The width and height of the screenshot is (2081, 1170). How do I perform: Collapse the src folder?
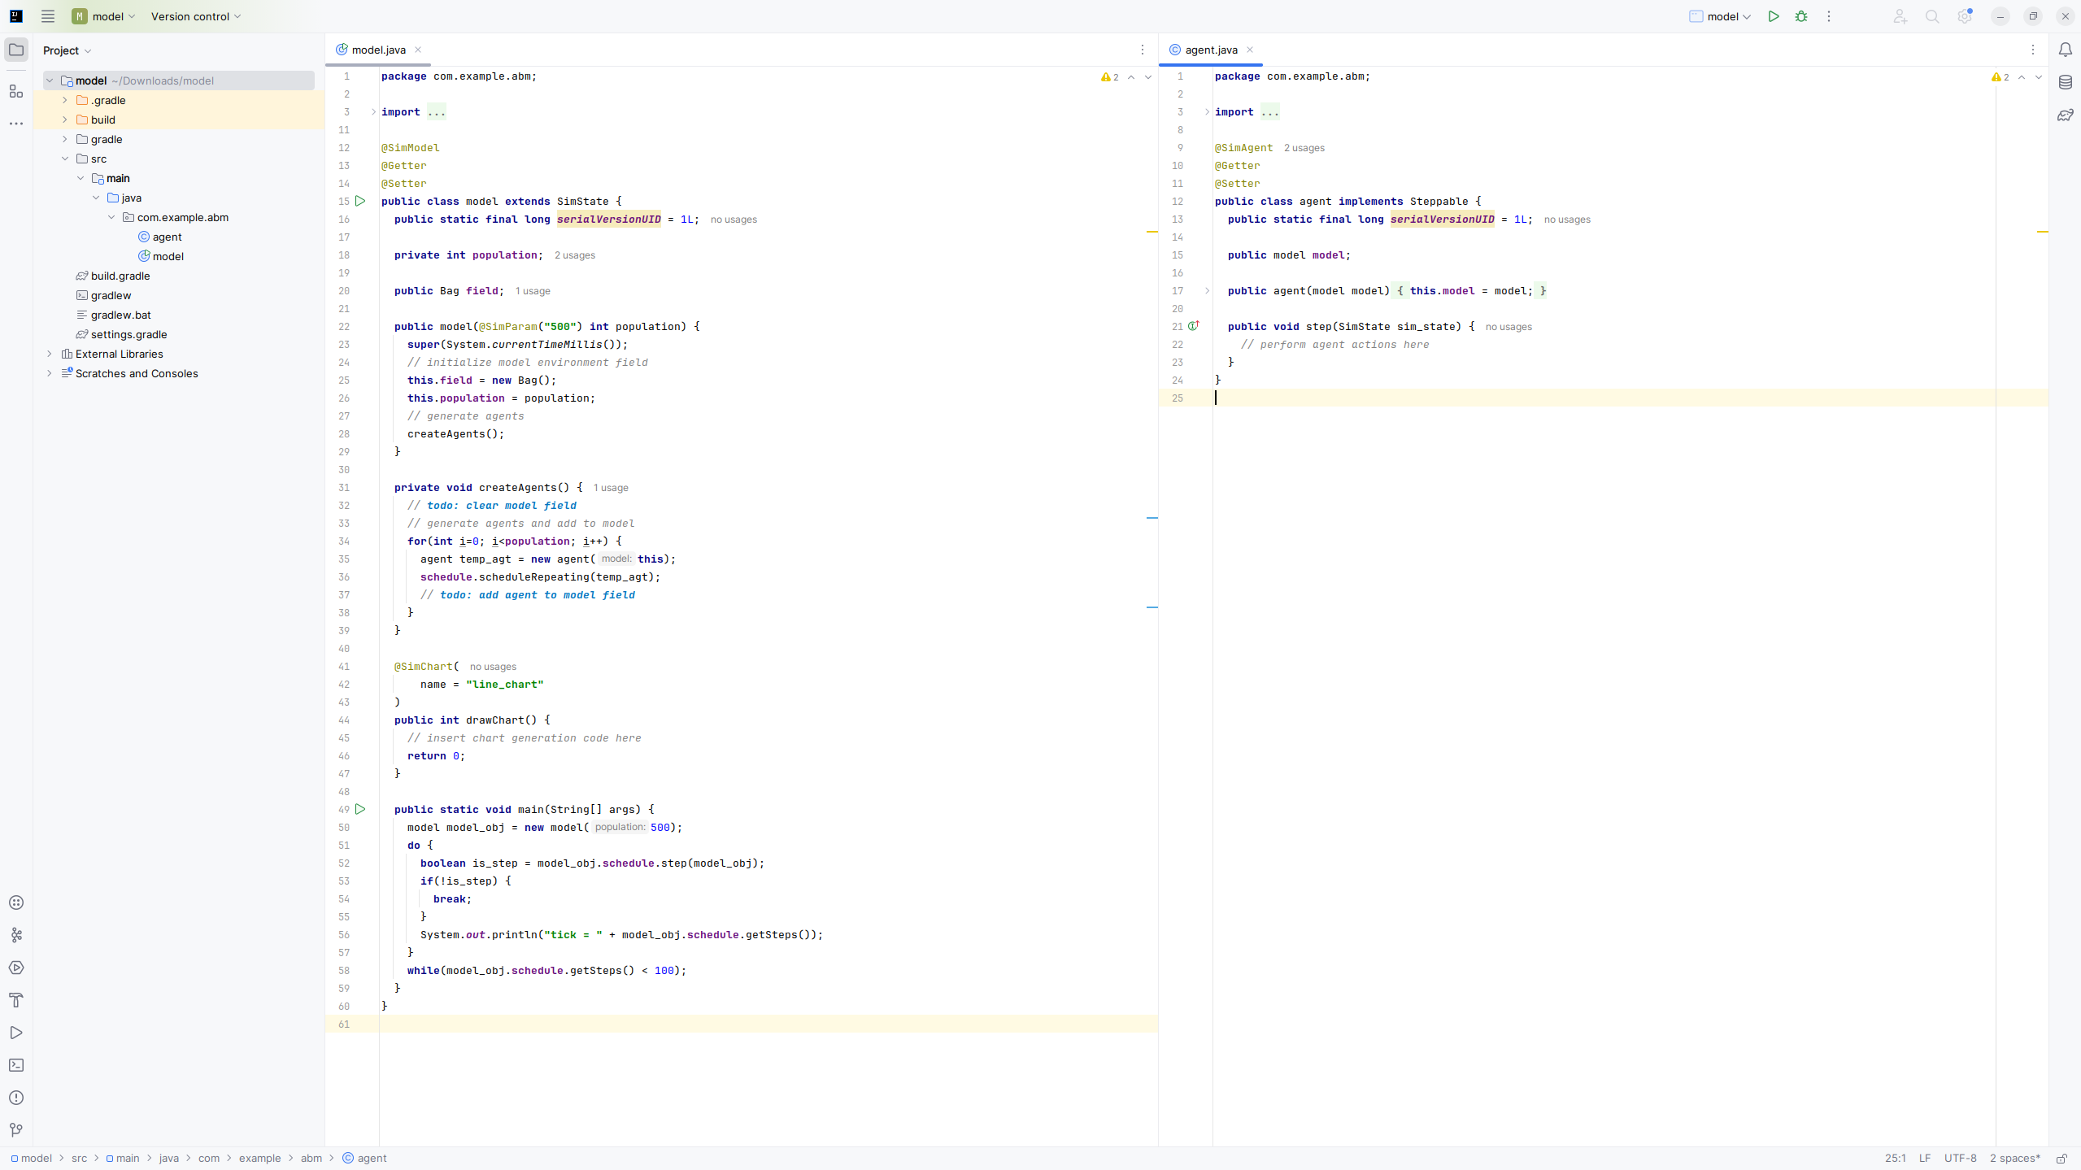[65, 159]
